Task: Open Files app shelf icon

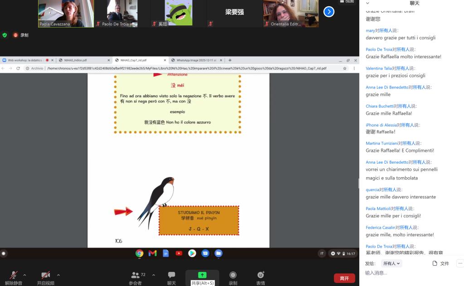Action: coord(218,253)
